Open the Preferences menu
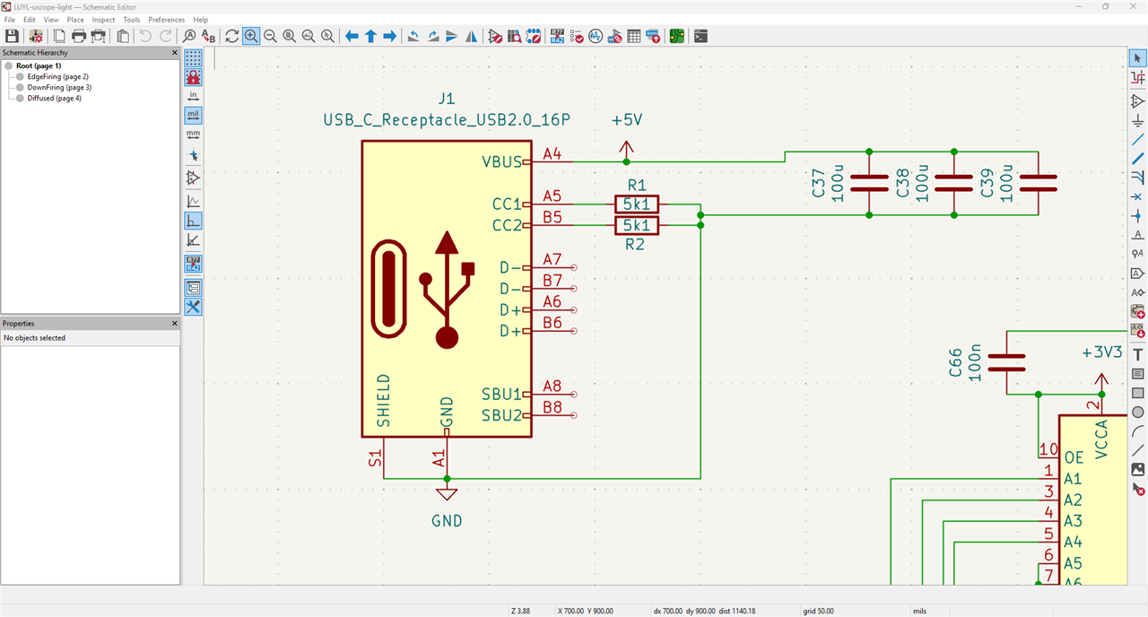The height and width of the screenshot is (617, 1148). [x=166, y=19]
